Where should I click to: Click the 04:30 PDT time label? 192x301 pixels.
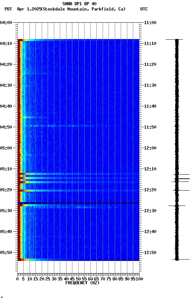click(x=6, y=85)
